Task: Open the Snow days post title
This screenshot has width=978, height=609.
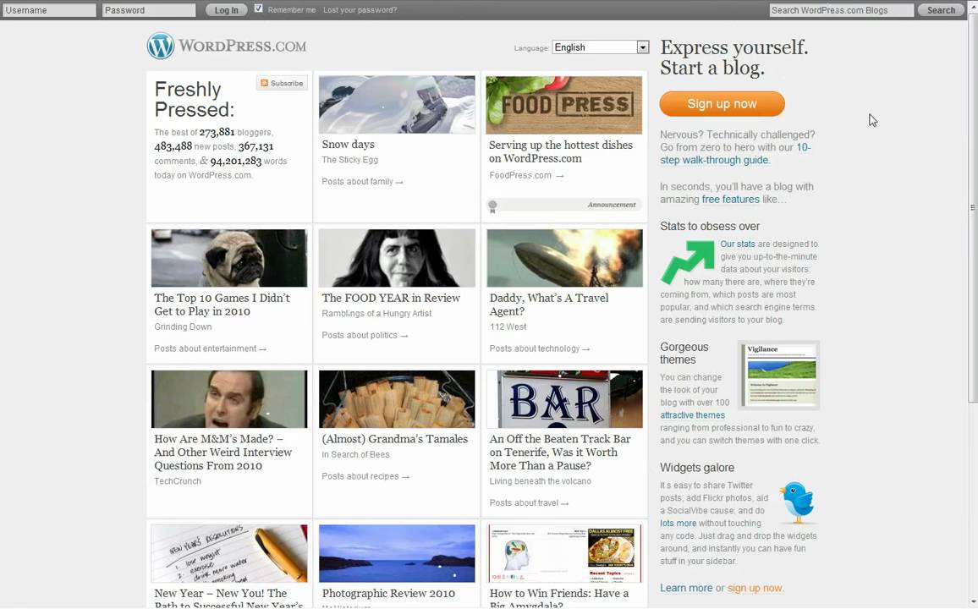Action: pyautogui.click(x=348, y=145)
